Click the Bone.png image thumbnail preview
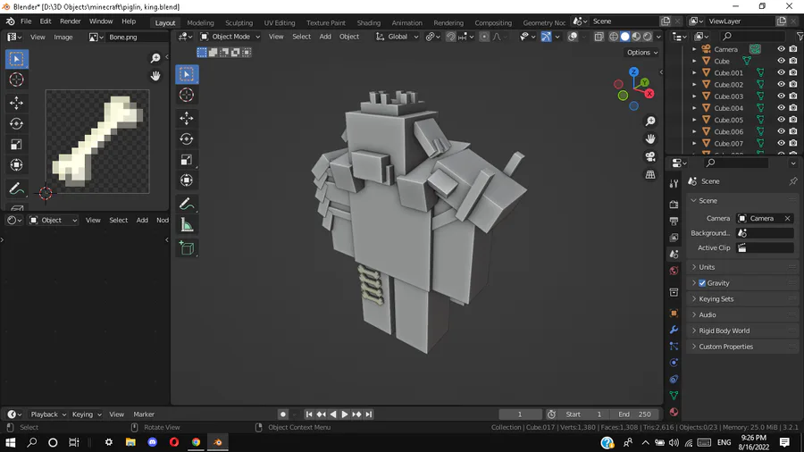The width and height of the screenshot is (804, 452). (97, 141)
